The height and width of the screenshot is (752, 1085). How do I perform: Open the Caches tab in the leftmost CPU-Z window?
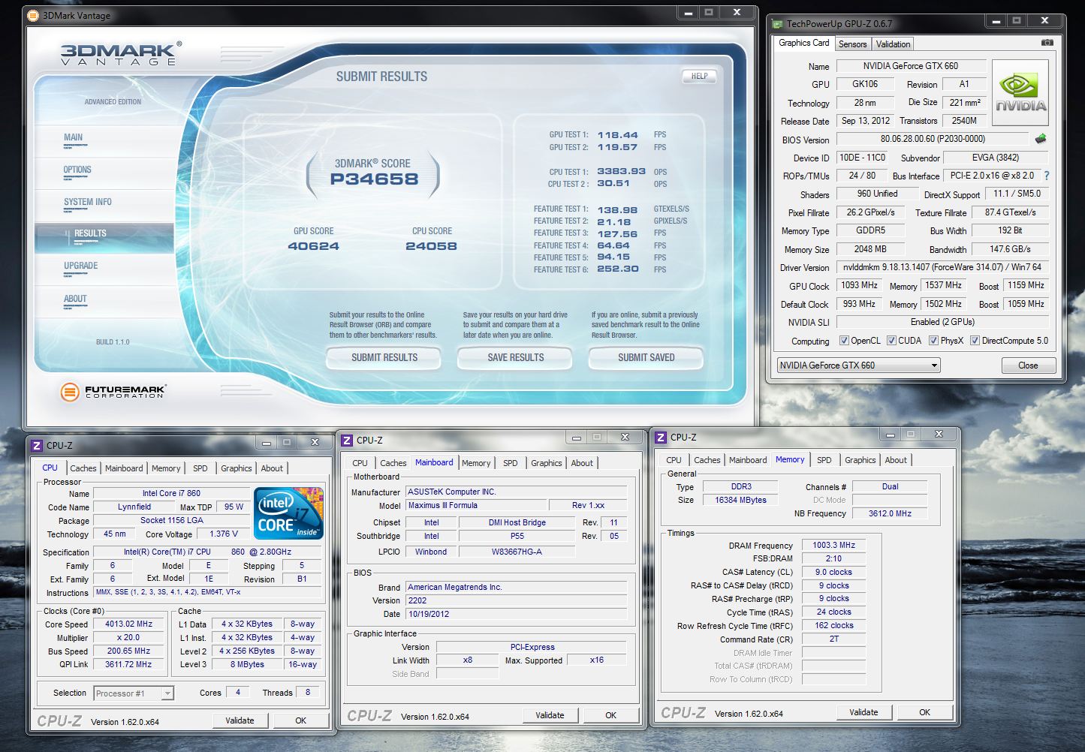click(83, 468)
